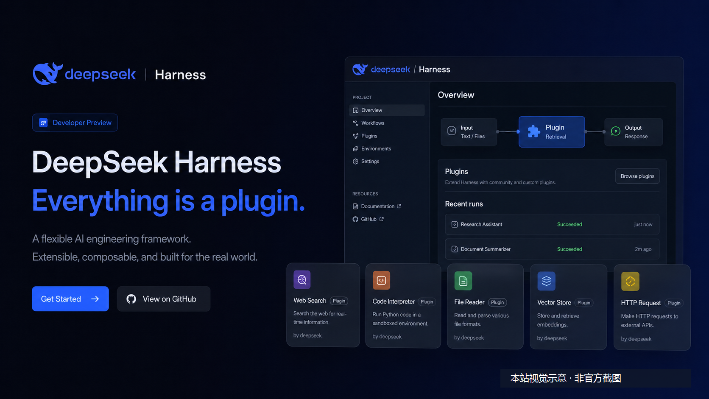Click the Developer Preview badge icon

(43, 123)
